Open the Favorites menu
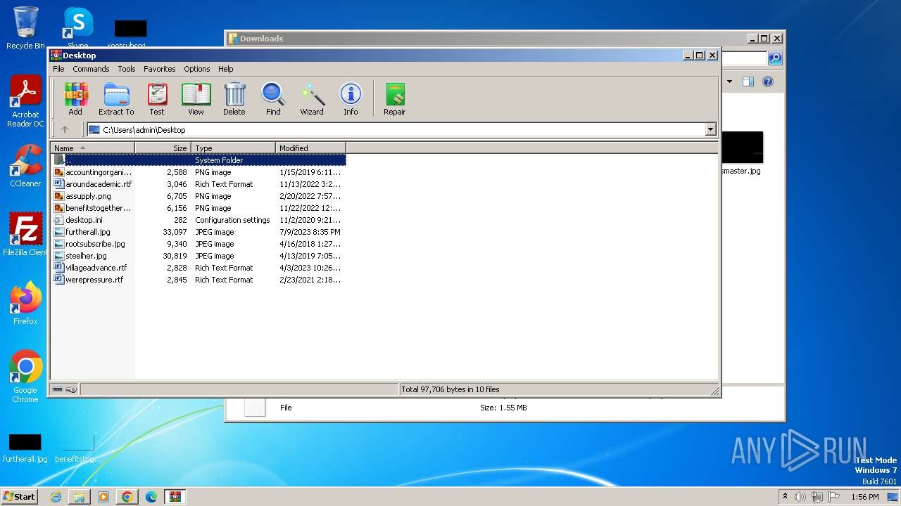The width and height of the screenshot is (901, 506). coord(160,69)
